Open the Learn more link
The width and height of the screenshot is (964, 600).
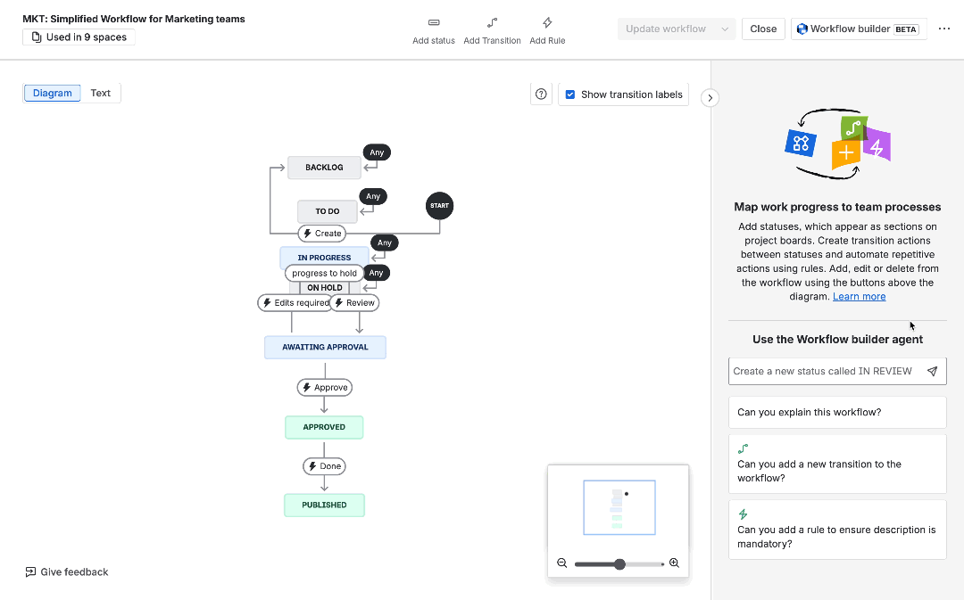(x=859, y=297)
